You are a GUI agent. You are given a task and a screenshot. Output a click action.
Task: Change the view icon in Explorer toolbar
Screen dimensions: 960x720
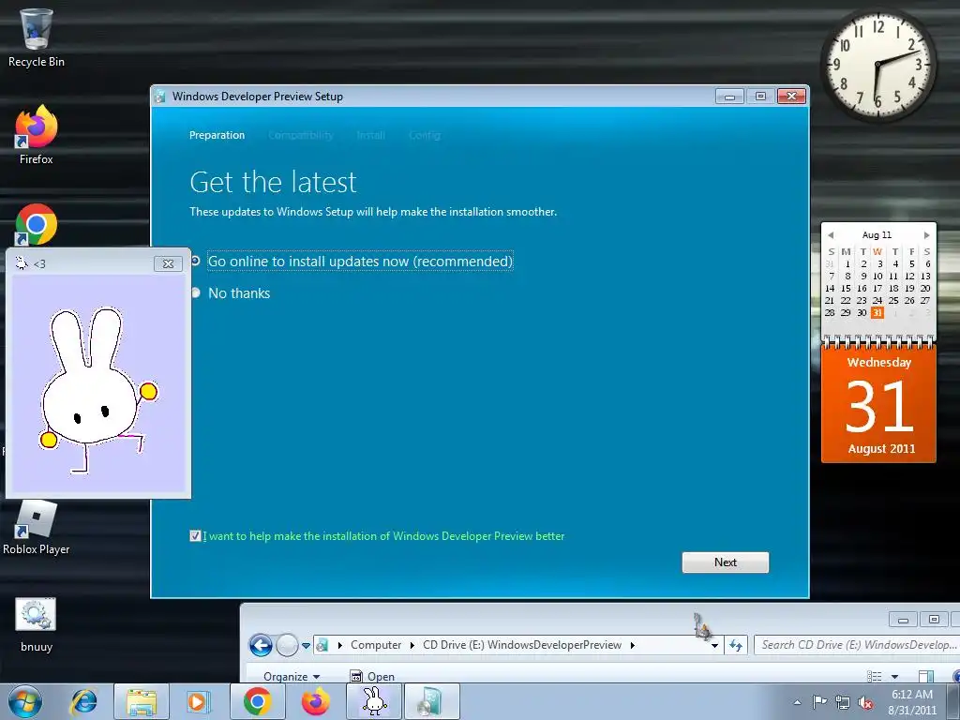click(875, 677)
